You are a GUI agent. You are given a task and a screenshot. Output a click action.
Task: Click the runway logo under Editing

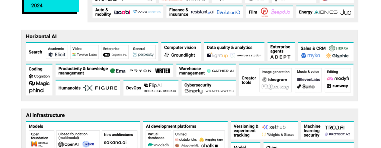tap(338, 86)
